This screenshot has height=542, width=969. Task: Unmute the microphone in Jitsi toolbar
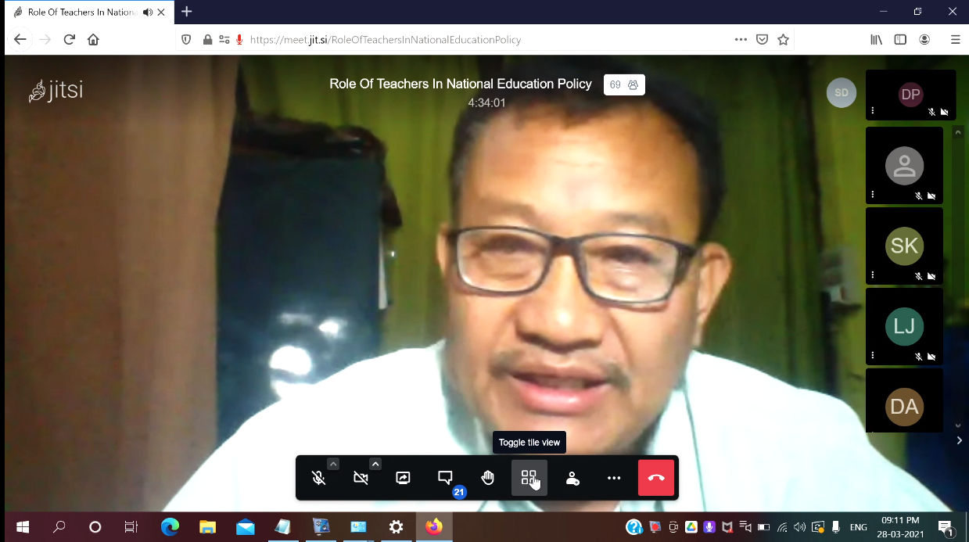tap(318, 478)
